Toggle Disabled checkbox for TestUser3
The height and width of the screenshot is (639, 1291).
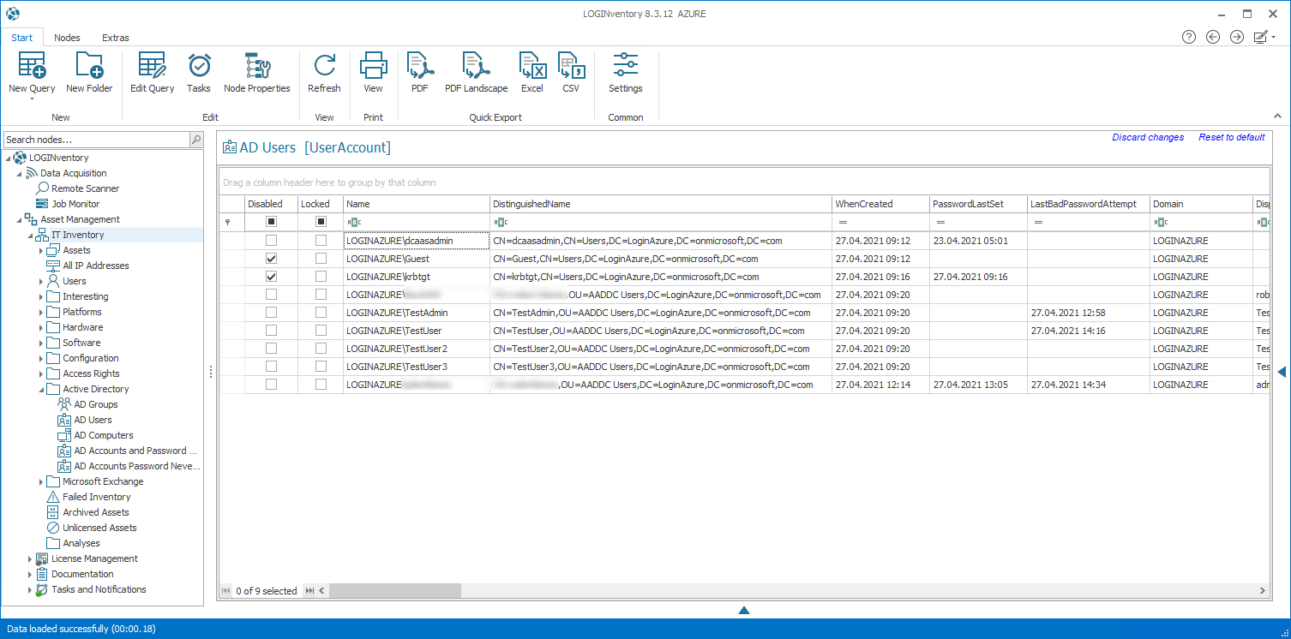point(271,367)
